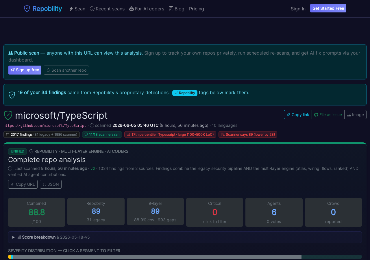Select the Crowd 0 reported card

tap(333, 212)
